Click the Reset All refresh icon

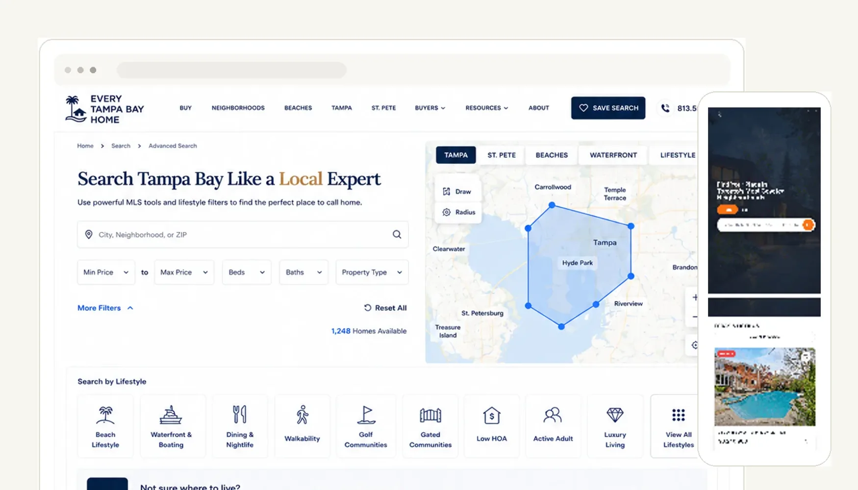tap(368, 308)
